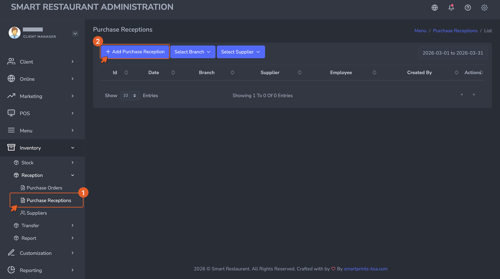Screen dimensions: 500x279
Task: Click the Reporting pie chart icon
Action: 11,270
